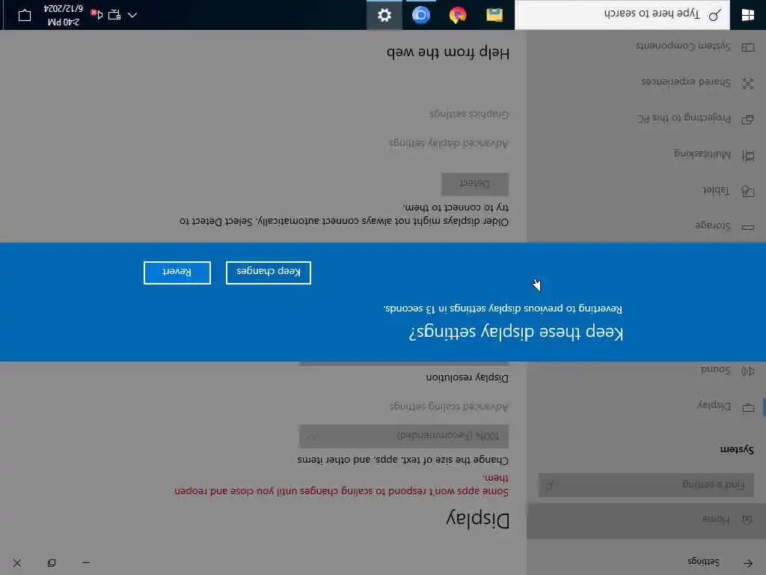Select Shared experiences in the sidebar
This screenshot has height=575, width=766.
(646, 83)
